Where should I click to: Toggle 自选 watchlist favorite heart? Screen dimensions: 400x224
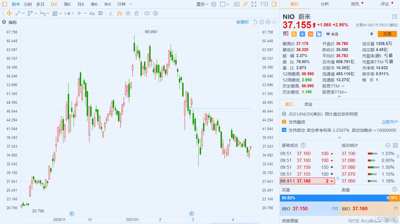[332, 34]
